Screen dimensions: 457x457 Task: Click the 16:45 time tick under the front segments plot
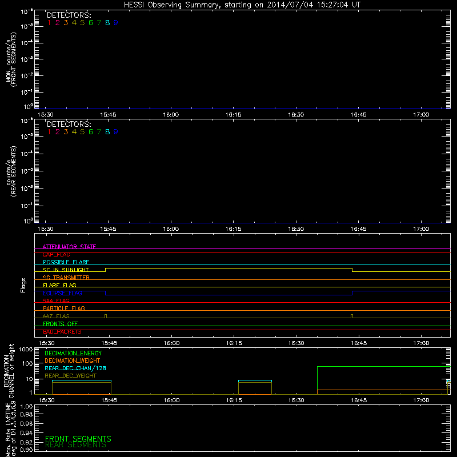tap(359, 115)
